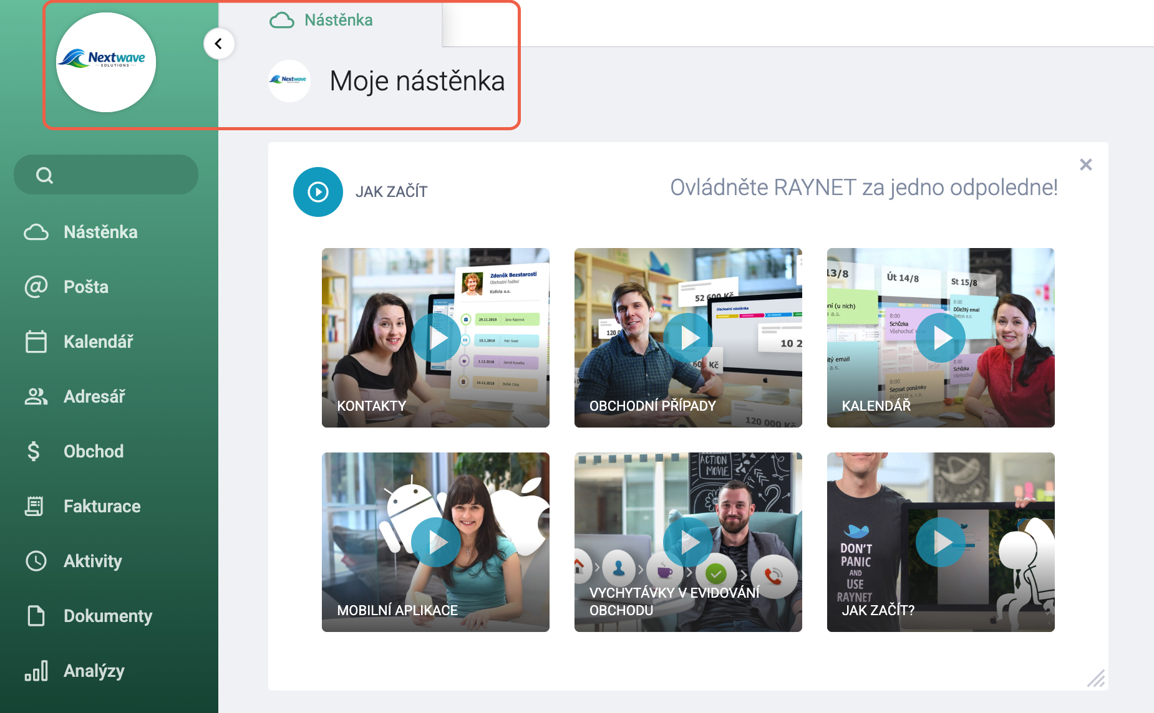Play the KONTAKTY video
The image size is (1154, 713).
[x=435, y=338]
